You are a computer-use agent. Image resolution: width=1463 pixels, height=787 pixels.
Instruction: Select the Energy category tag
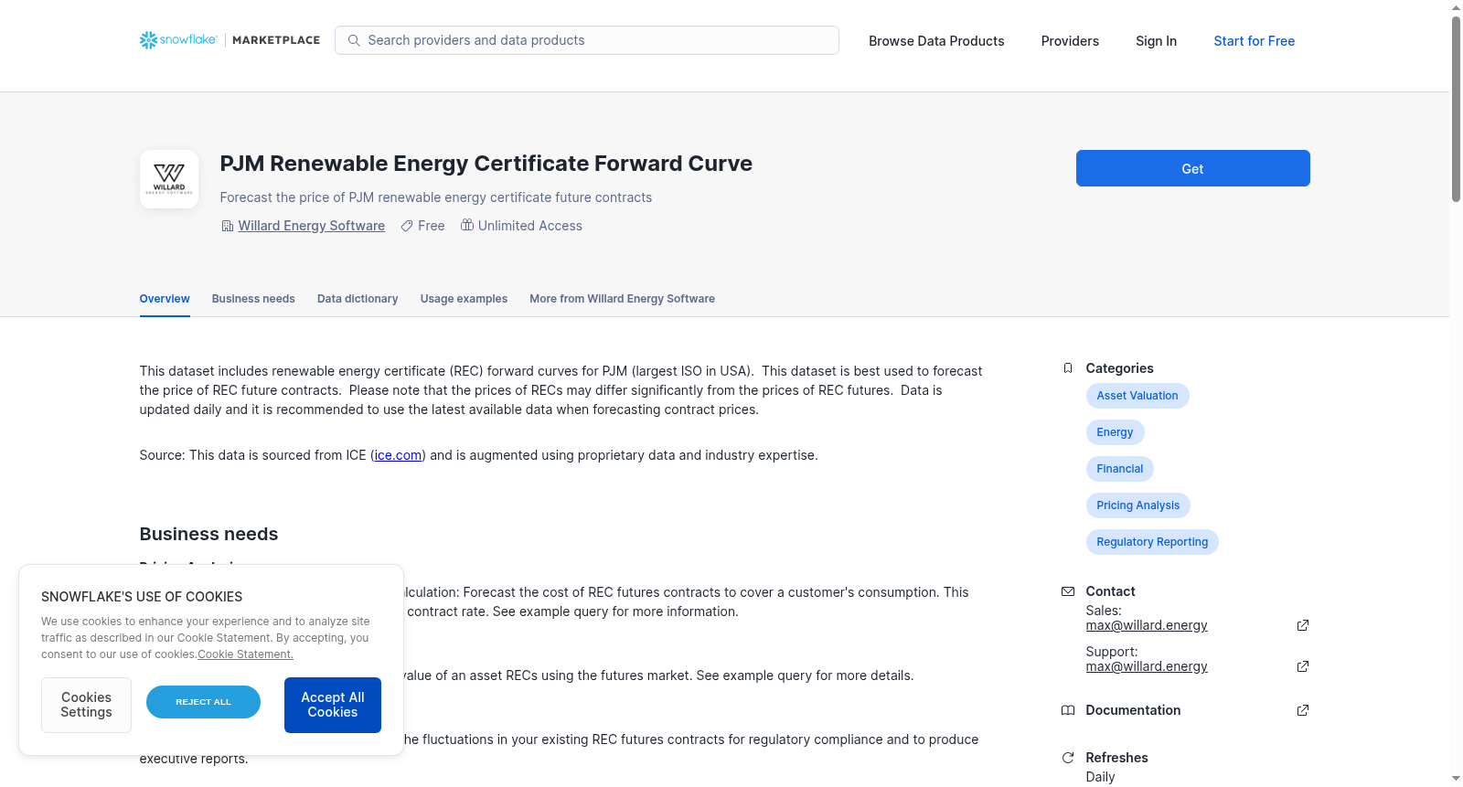point(1115,432)
